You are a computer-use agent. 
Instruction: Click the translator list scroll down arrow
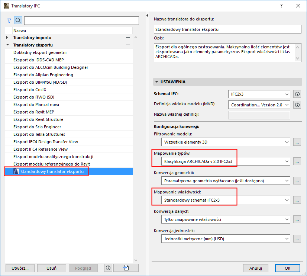(136, 260)
